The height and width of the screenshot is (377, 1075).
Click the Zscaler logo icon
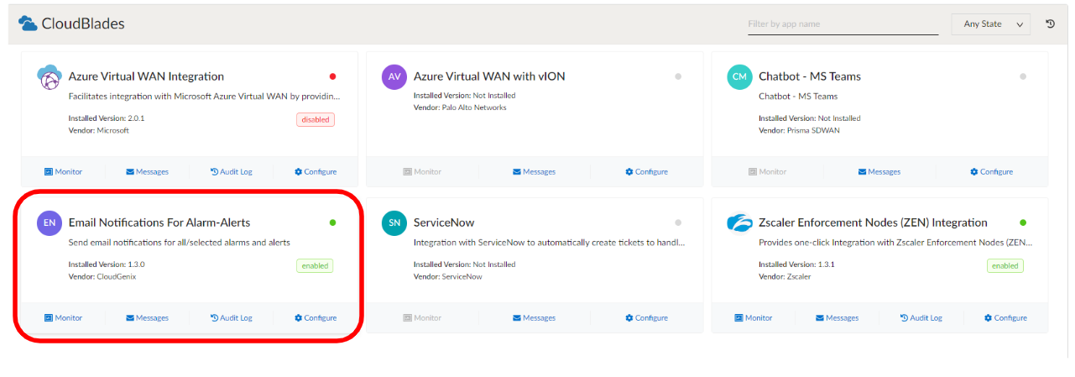pos(739,223)
